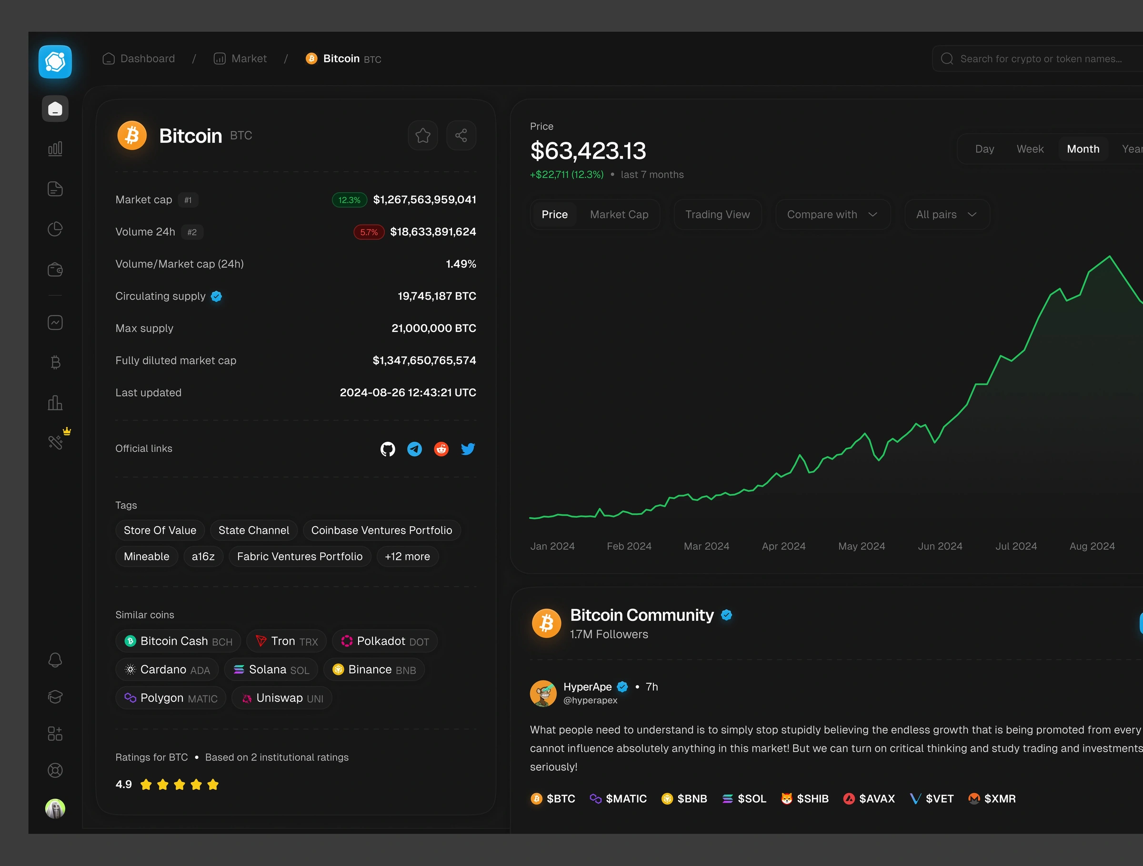Image resolution: width=1143 pixels, height=866 pixels.
Task: Open the Twitter official link
Action: (x=468, y=449)
